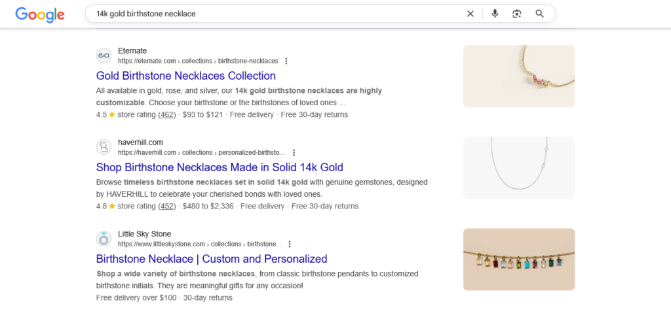Open the colorful birthstone charms thumbnail
This screenshot has height=315, width=671.
click(x=518, y=259)
